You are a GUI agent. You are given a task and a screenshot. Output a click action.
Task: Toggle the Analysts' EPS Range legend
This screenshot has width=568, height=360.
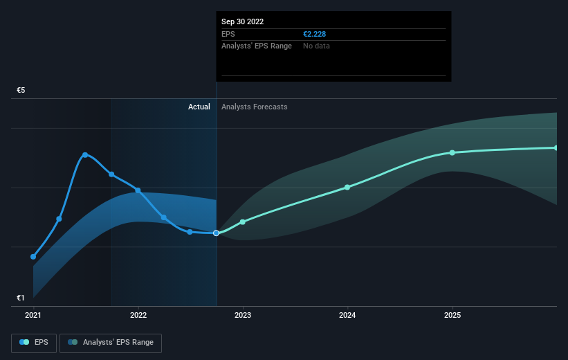point(111,343)
